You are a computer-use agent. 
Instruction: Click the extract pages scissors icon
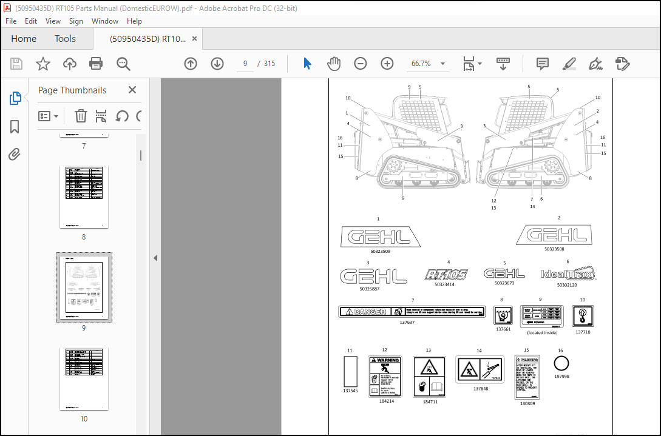(101, 116)
